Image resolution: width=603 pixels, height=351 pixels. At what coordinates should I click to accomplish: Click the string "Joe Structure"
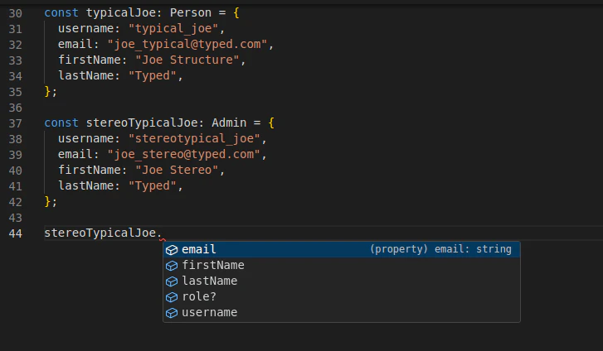coord(187,60)
